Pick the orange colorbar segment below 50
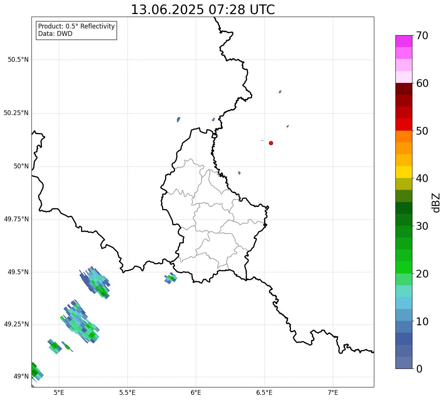The height and width of the screenshot is (400, 445). coord(404,137)
